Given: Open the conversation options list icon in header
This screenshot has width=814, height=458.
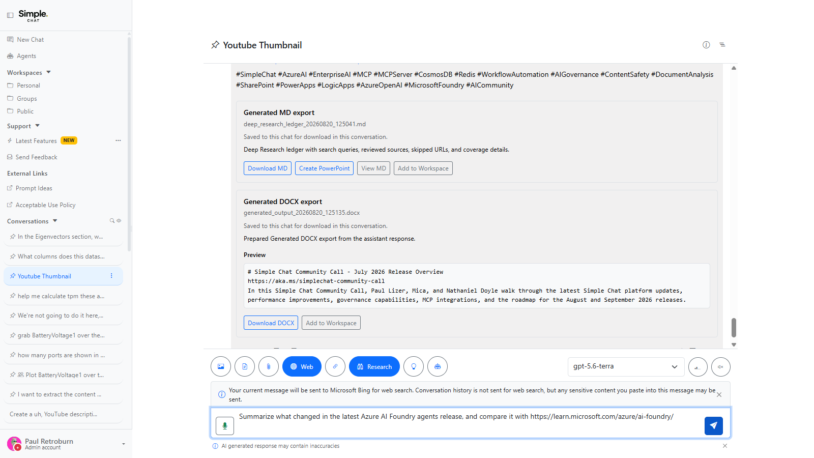Looking at the screenshot, I should tap(722, 45).
